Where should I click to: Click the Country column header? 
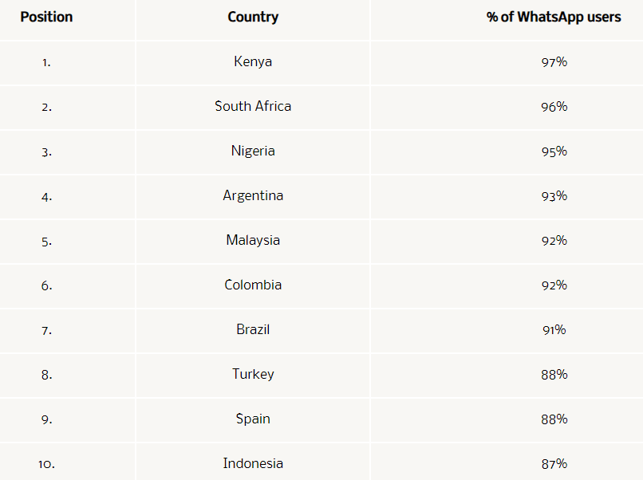pos(253,17)
